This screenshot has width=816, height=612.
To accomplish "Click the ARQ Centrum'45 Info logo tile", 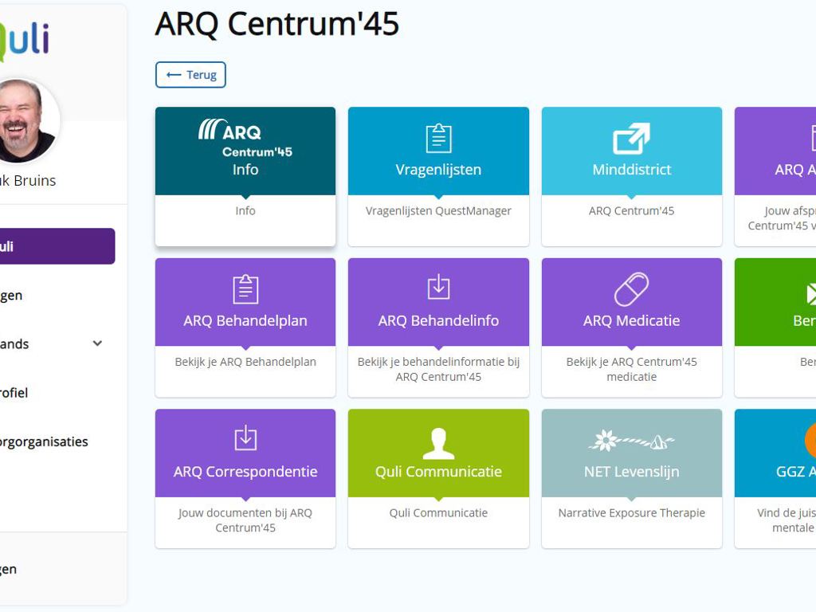I will point(245,139).
